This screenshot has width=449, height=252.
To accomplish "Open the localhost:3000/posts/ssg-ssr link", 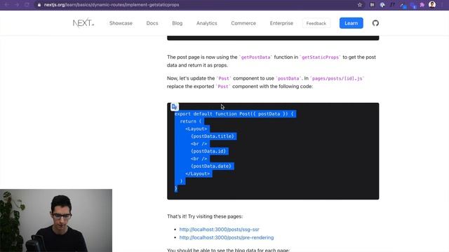I will pos(219,229).
